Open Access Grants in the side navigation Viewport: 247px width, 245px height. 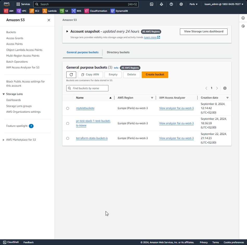point(15,38)
